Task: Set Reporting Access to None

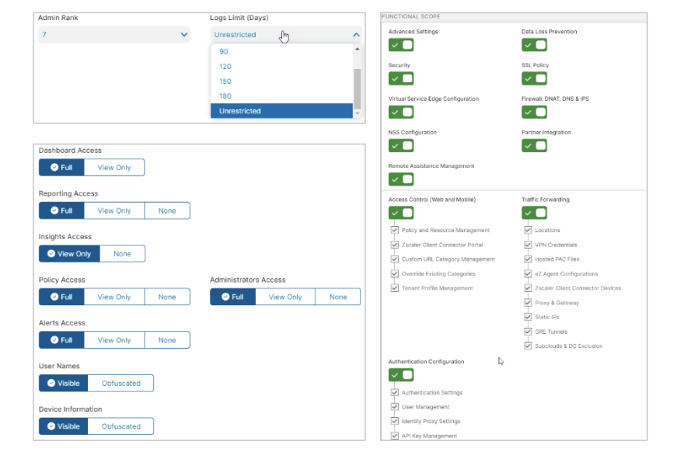Action: pos(167,210)
